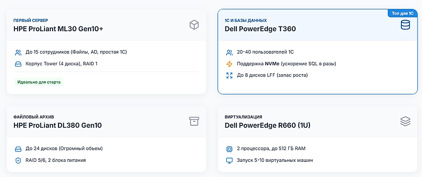This screenshot has width=422, height=177.
Task: Click monitor icon beside 'Запуск 5-10 виртуальных машин'
Action: [229, 160]
